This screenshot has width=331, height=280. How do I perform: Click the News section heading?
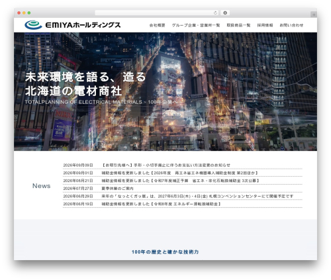pyautogui.click(x=42, y=186)
